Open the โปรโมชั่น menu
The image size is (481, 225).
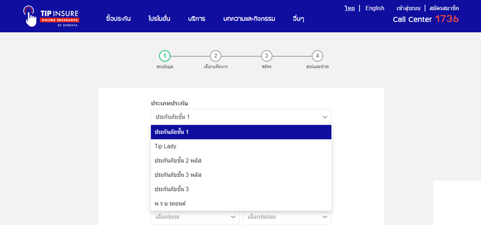click(x=159, y=19)
